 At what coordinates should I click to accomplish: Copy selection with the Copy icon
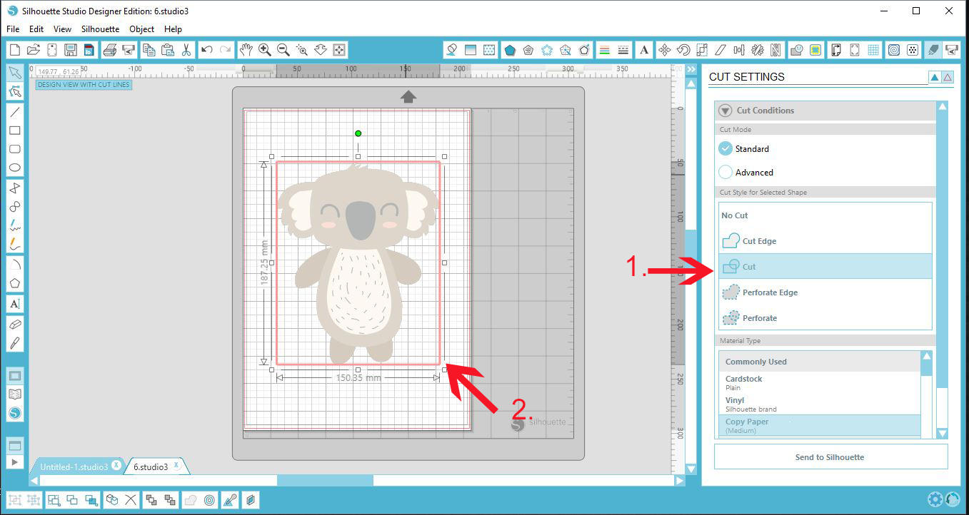pyautogui.click(x=149, y=50)
